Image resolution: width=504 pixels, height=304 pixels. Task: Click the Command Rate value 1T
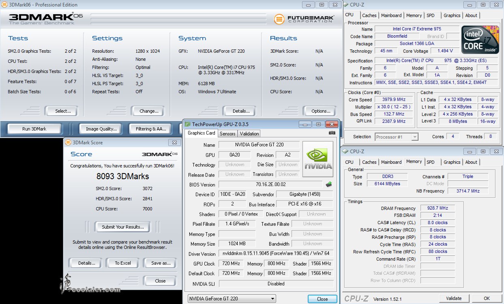[438, 259]
